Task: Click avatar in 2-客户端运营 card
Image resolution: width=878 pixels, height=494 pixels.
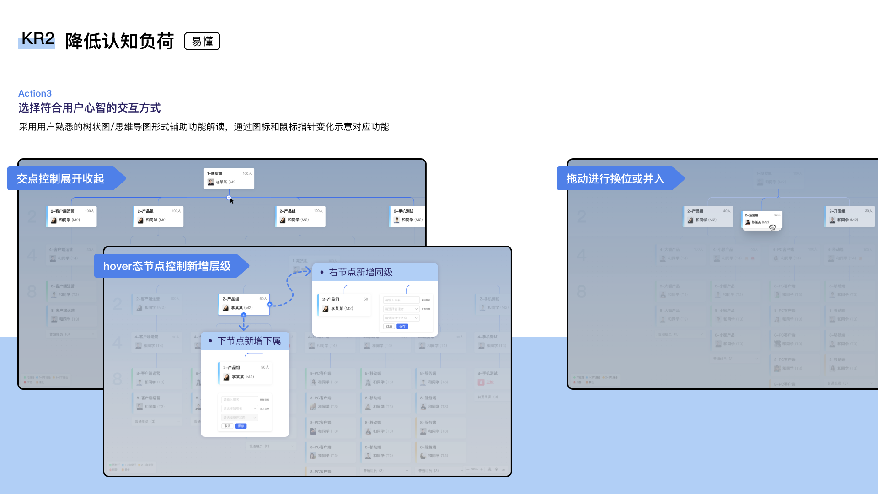Action: tap(54, 220)
